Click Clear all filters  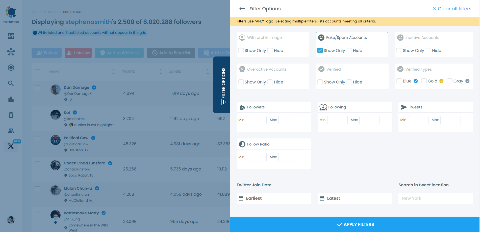[452, 9]
